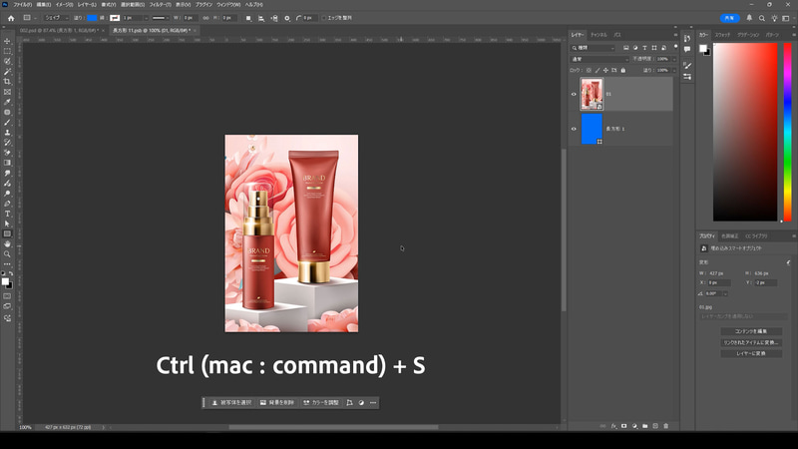Toggle pixel layer filter
Screen dimensions: 798x449
(626, 48)
